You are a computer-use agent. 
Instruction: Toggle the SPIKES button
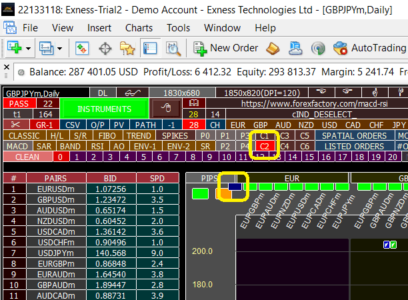pos(175,135)
